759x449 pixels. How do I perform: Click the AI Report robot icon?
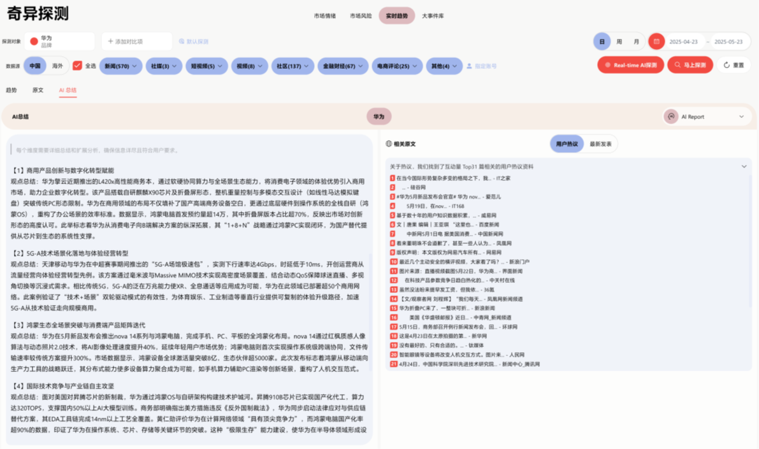671,117
